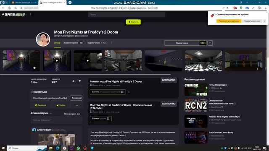Screen dimensions: 269x151
Task: Open the three-dot menu beside Game Jolt logo
Action: pyautogui.click(x=31, y=14)
